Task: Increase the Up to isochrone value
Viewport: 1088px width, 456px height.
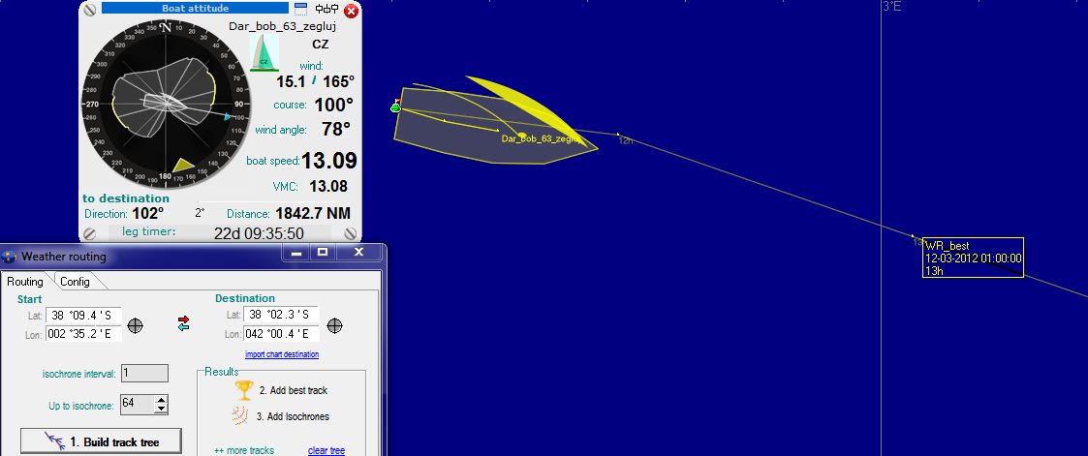Action: (x=161, y=400)
